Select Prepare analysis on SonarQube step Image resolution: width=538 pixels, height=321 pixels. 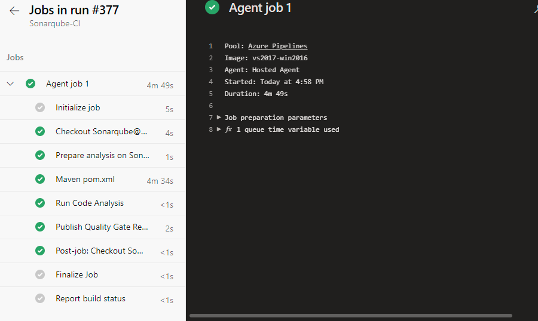[102, 156]
